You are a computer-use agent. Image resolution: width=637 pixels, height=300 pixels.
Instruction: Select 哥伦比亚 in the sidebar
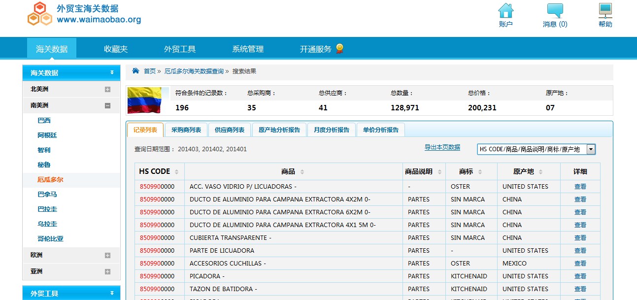50,239
